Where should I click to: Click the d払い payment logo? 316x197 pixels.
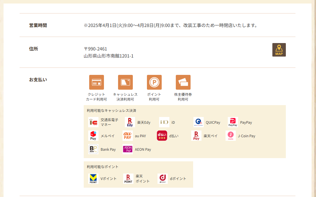(x=162, y=136)
